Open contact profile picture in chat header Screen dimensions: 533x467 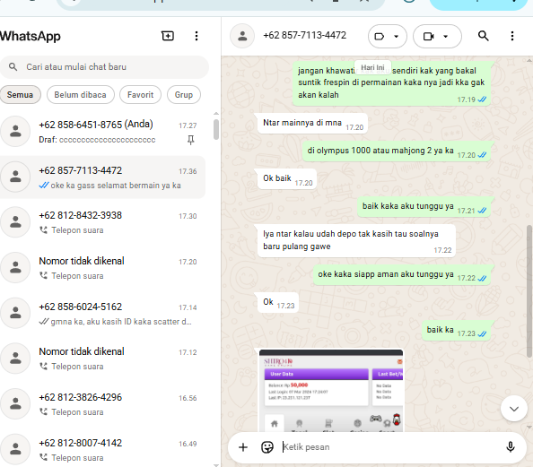(242, 36)
